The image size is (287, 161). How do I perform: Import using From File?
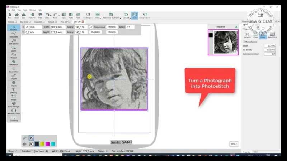click(x=32, y=16)
